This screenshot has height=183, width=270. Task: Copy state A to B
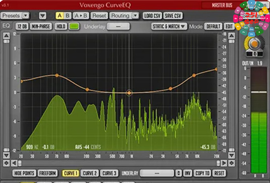pos(81,16)
